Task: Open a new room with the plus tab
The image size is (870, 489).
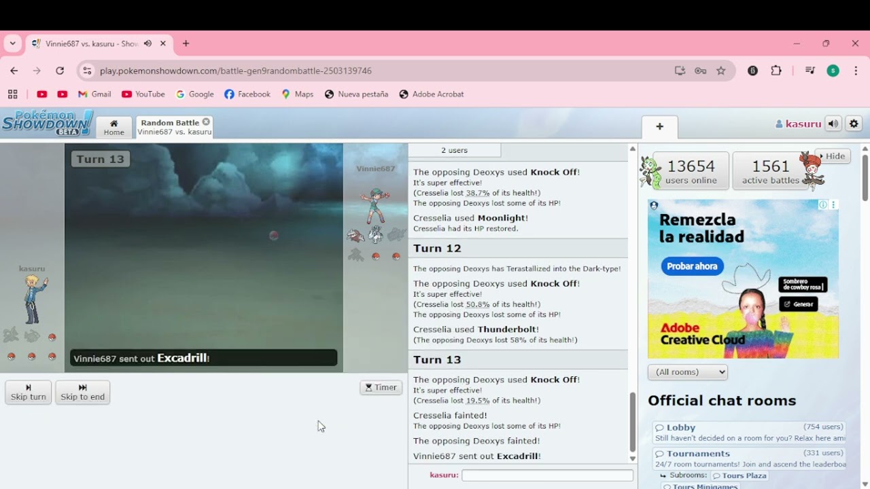Action: click(659, 127)
